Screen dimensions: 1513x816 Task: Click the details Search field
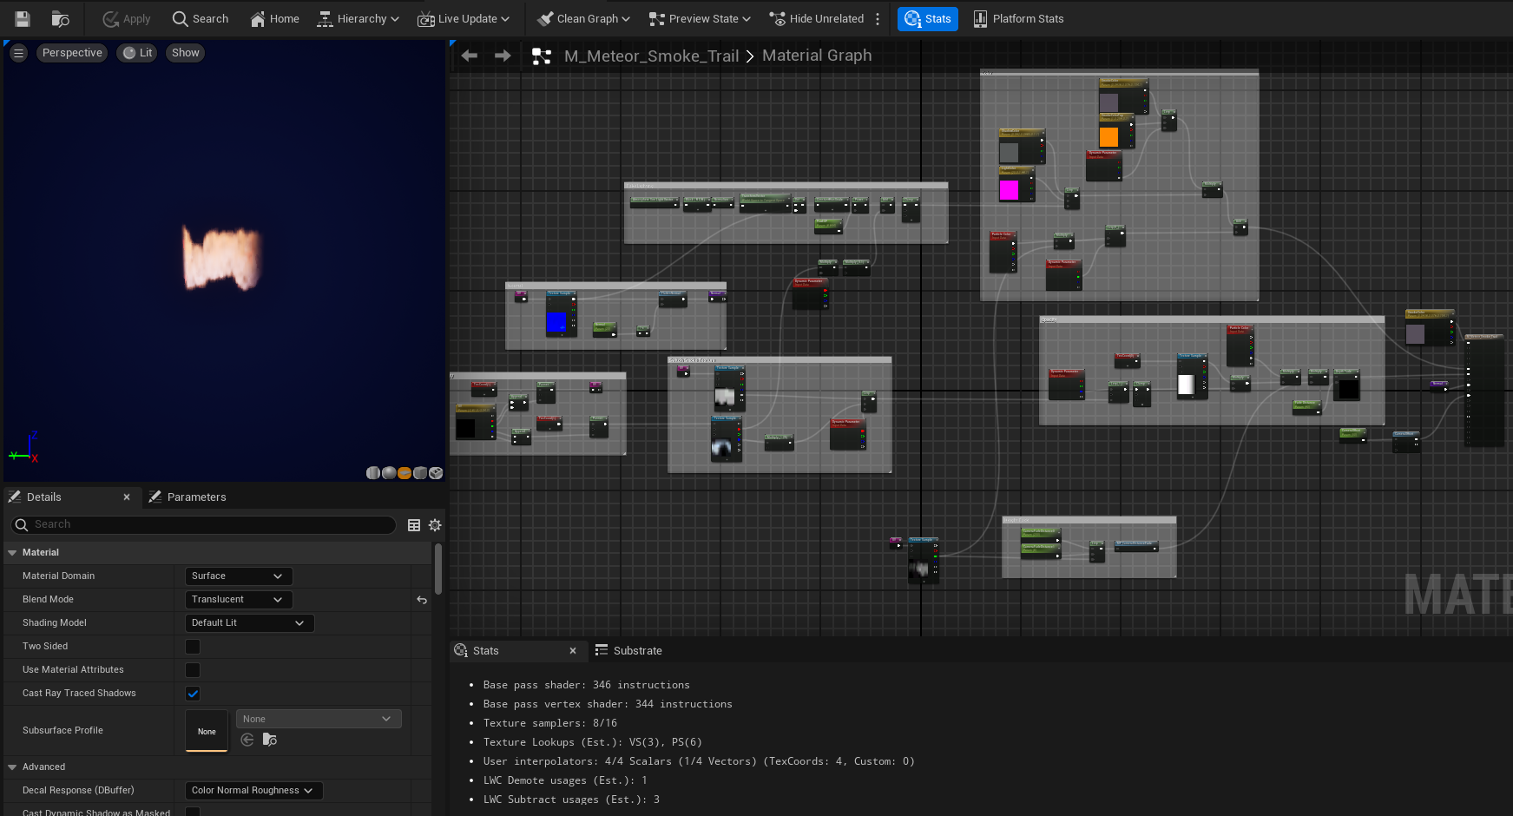click(204, 524)
